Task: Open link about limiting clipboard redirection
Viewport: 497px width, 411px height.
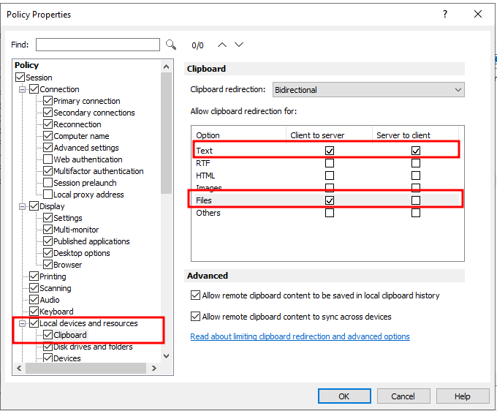Action: coord(300,336)
